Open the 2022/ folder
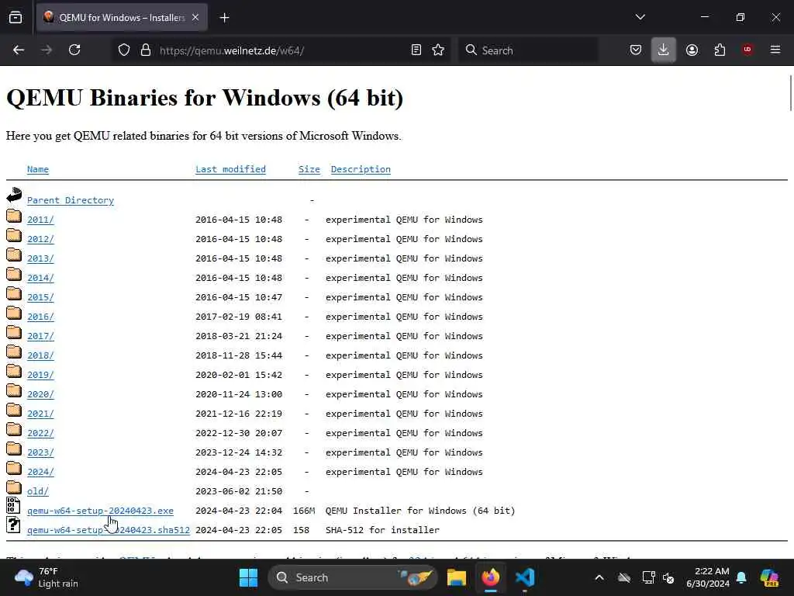794x596 pixels. click(40, 433)
